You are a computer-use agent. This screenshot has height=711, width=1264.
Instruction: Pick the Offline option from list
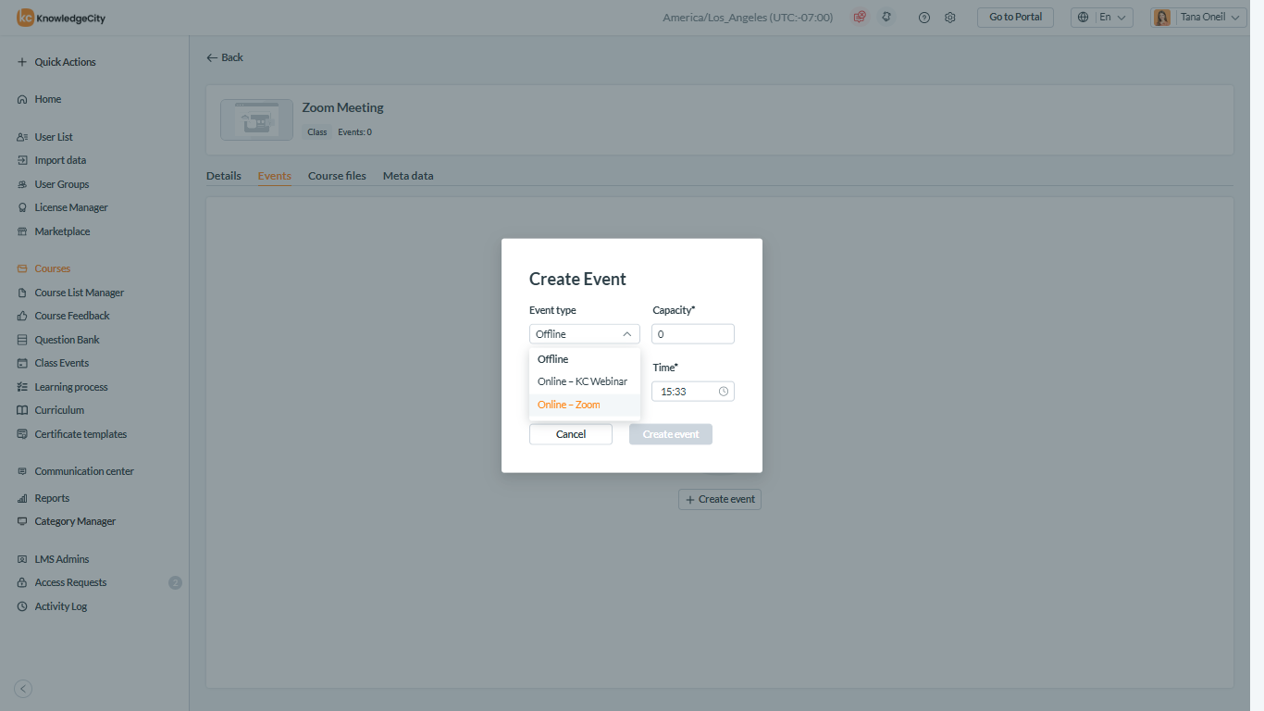pyautogui.click(x=553, y=359)
